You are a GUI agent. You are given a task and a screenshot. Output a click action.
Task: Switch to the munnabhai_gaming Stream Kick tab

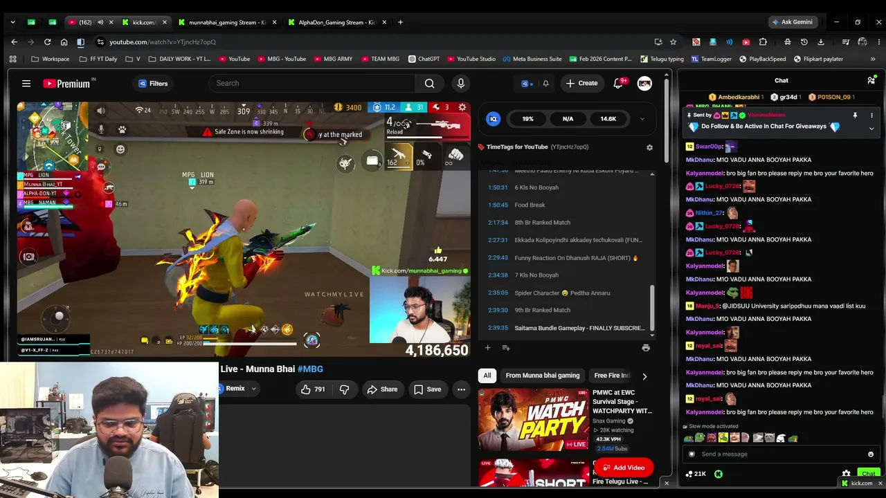(227, 22)
